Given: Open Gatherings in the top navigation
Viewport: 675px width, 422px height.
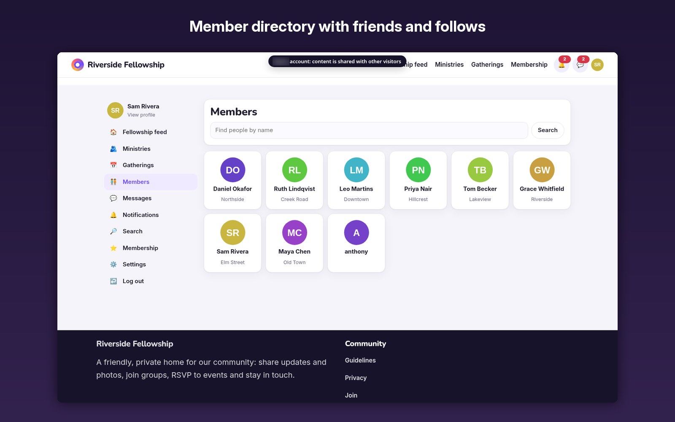Looking at the screenshot, I should coord(487,65).
